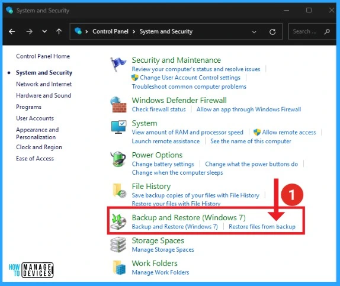This screenshot has height=286, width=340.
Task: Open Storage Spaces heading
Action: pyautogui.click(x=158, y=240)
